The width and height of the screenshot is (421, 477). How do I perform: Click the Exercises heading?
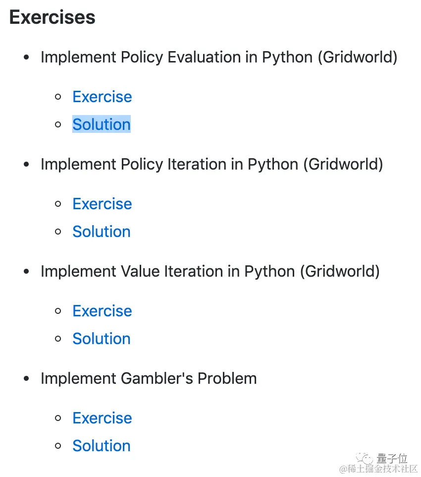pyautogui.click(x=53, y=17)
